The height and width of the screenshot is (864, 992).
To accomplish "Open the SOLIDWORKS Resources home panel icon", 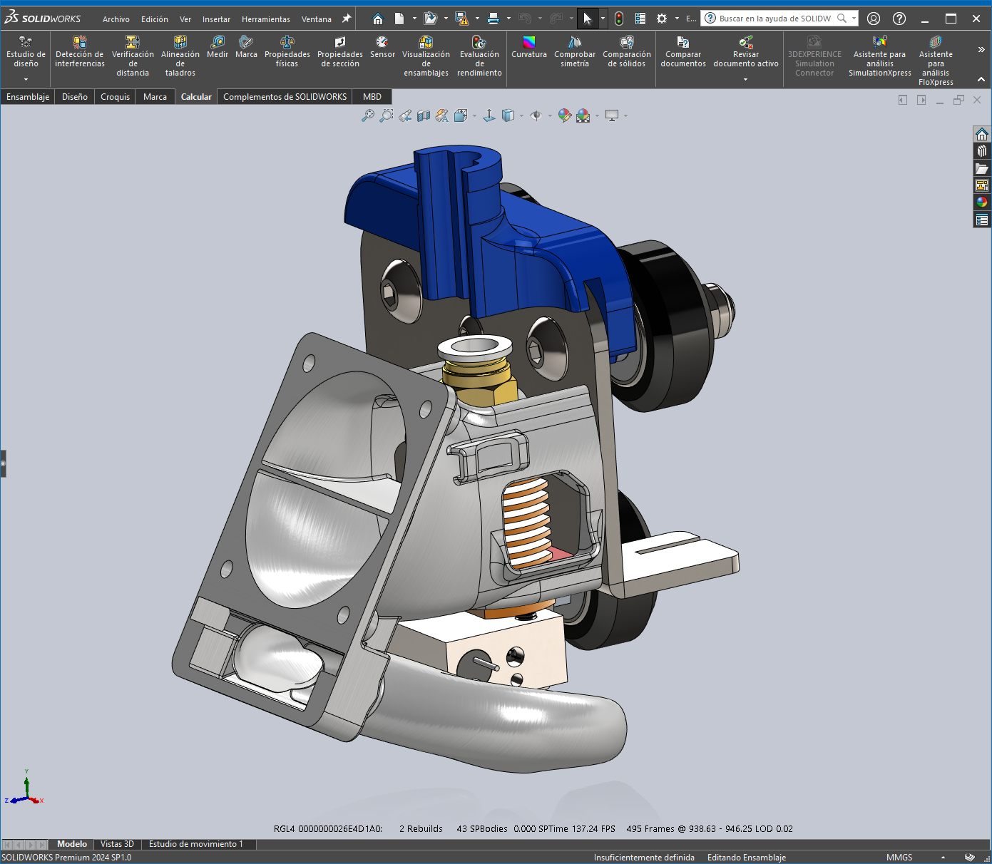I will [982, 134].
